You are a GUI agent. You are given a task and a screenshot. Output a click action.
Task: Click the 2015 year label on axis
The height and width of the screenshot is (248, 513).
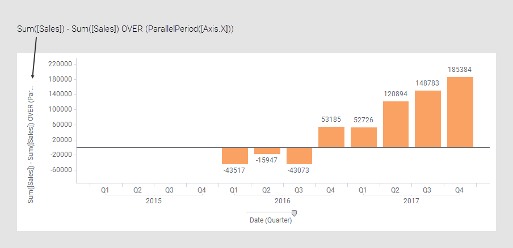(x=154, y=201)
